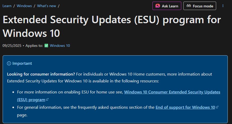Follow the End of support for Windows 10 link

185,107
